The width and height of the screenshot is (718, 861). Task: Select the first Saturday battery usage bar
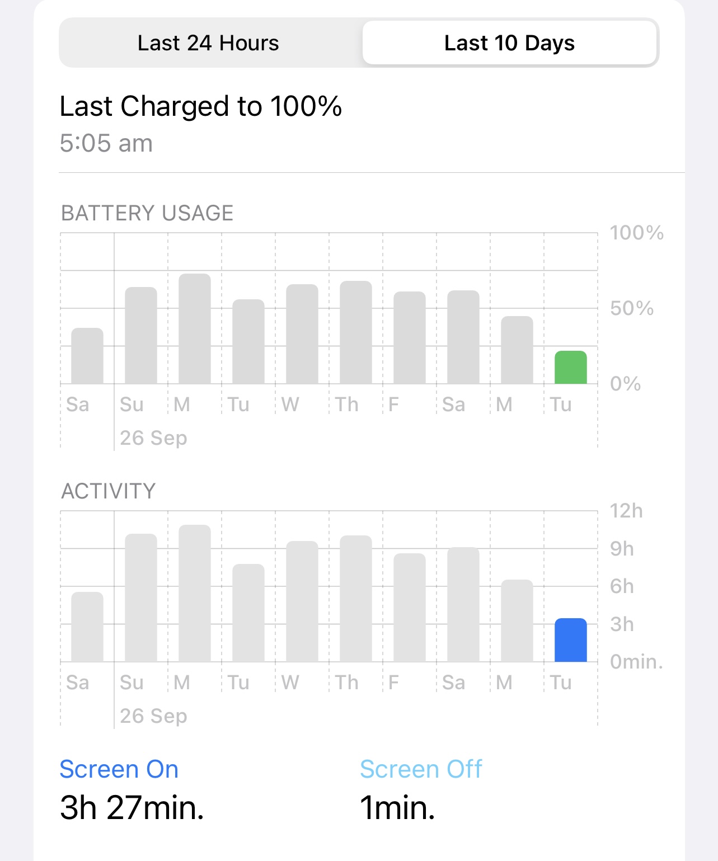(87, 356)
